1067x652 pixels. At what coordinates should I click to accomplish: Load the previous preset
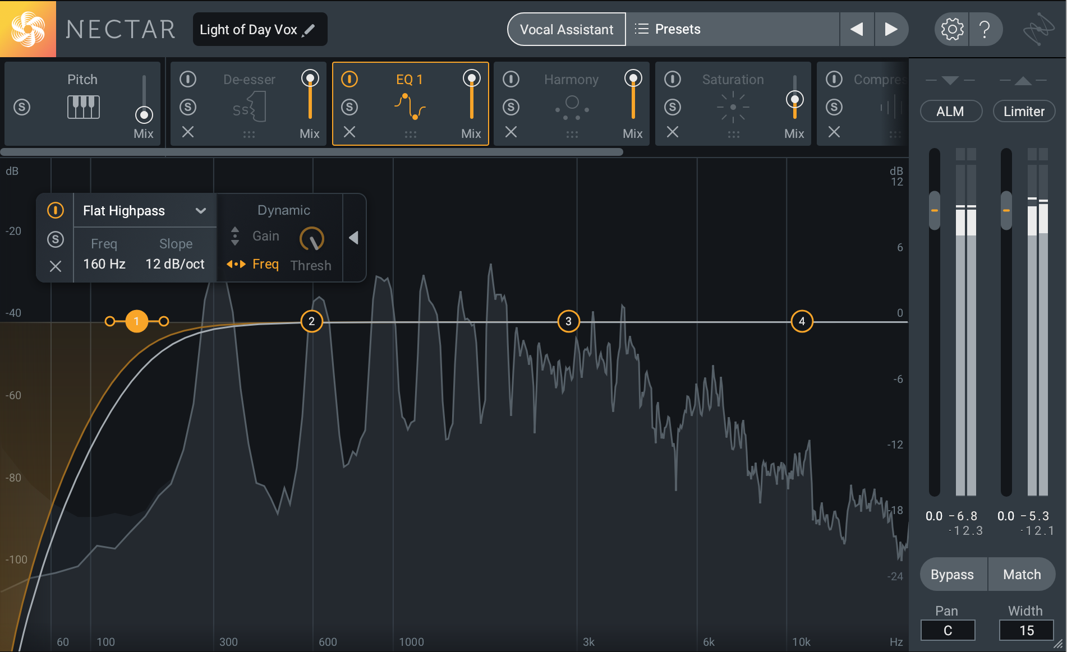pyautogui.click(x=857, y=29)
